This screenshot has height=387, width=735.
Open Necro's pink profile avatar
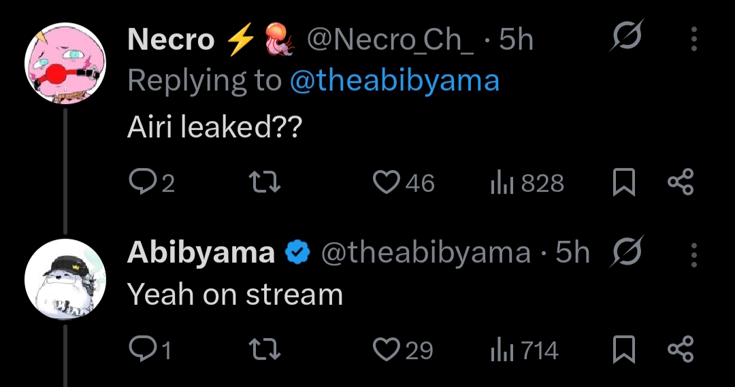[x=65, y=64]
